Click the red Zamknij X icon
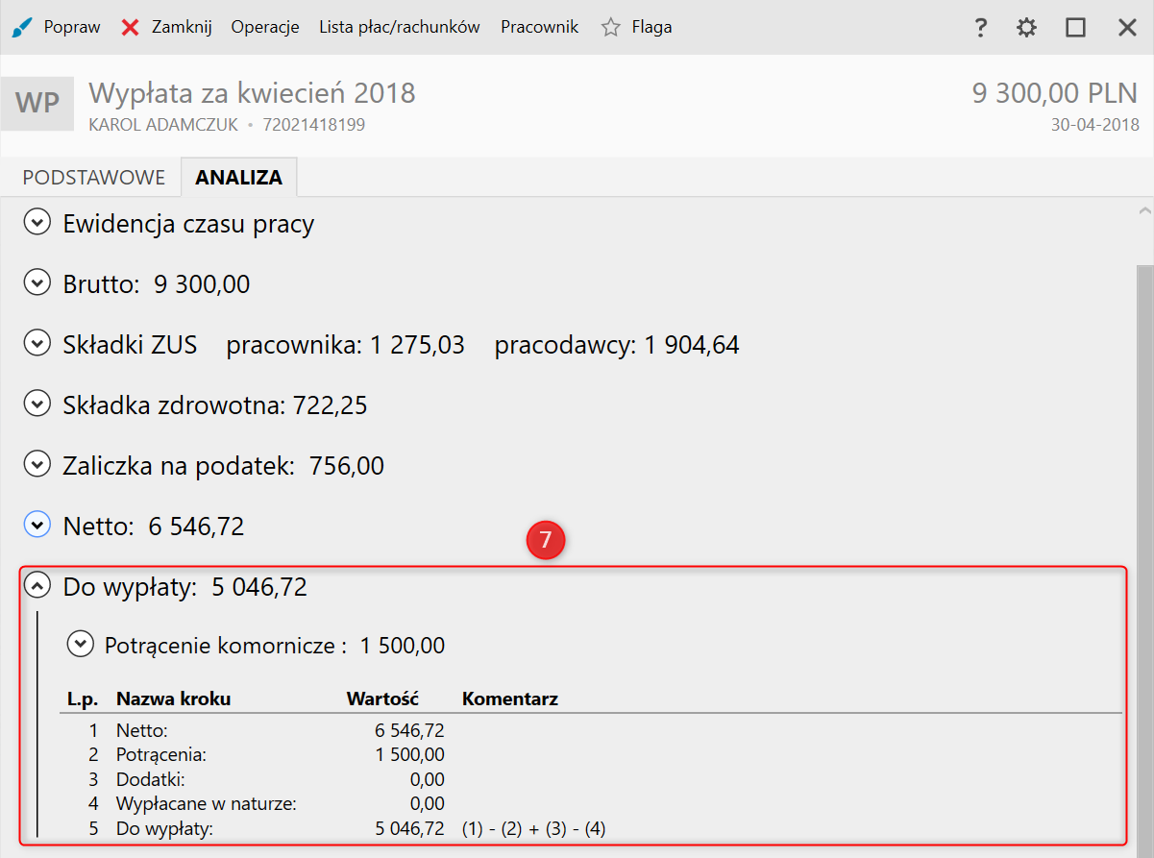 pos(131,27)
